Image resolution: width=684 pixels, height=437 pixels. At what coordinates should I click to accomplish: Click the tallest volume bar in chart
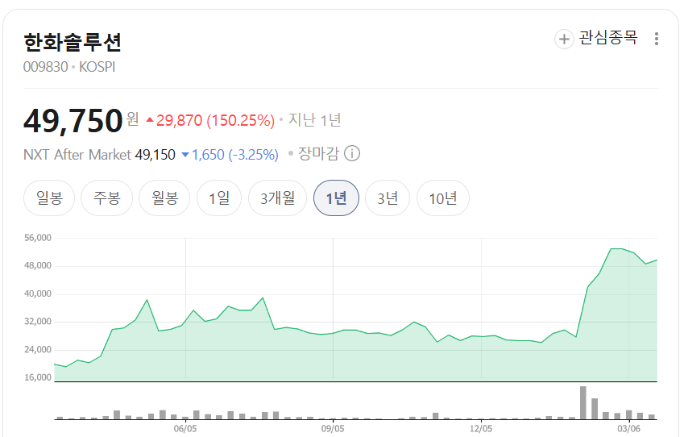point(582,402)
